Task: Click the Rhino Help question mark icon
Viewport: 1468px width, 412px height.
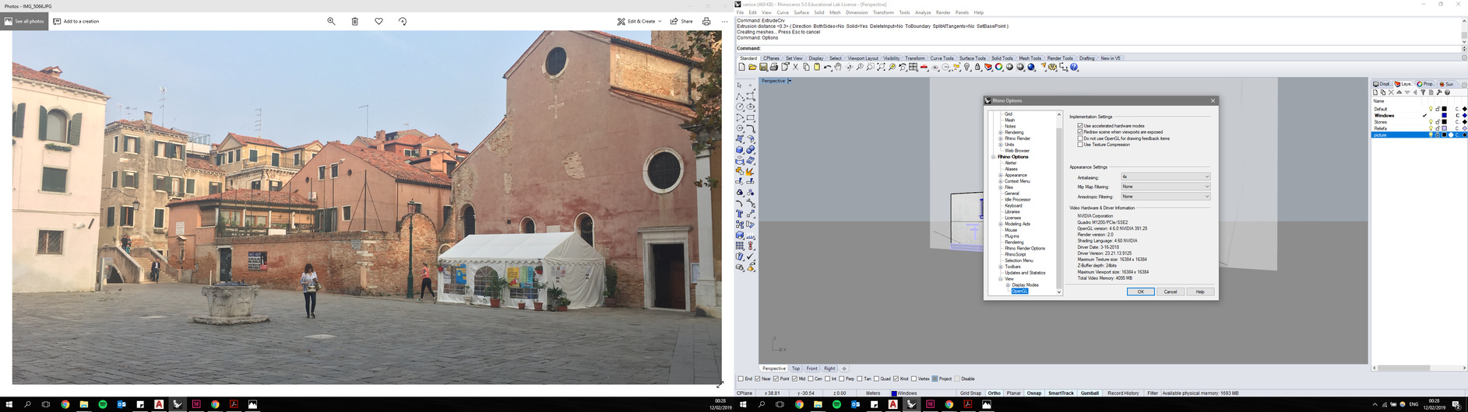Action: (x=1074, y=68)
